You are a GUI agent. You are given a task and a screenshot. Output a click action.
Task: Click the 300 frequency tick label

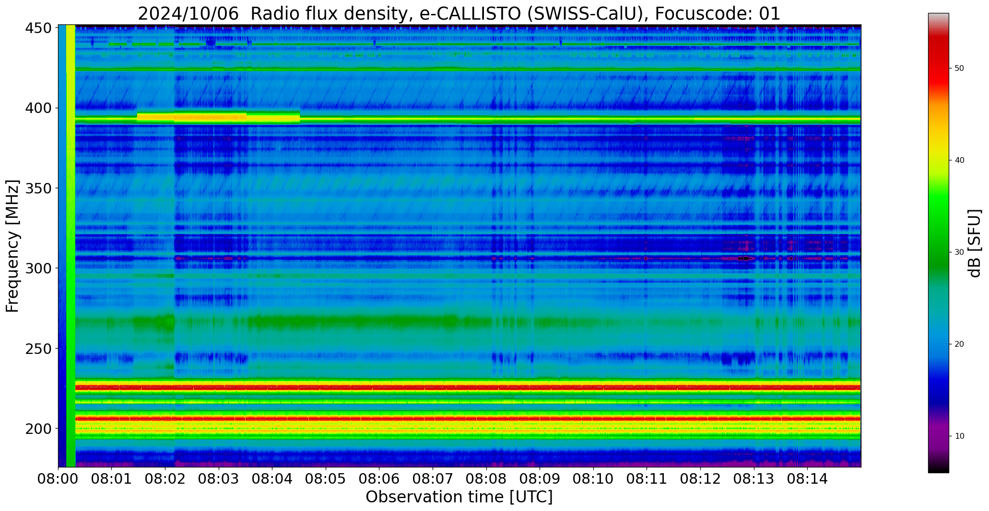(38, 268)
